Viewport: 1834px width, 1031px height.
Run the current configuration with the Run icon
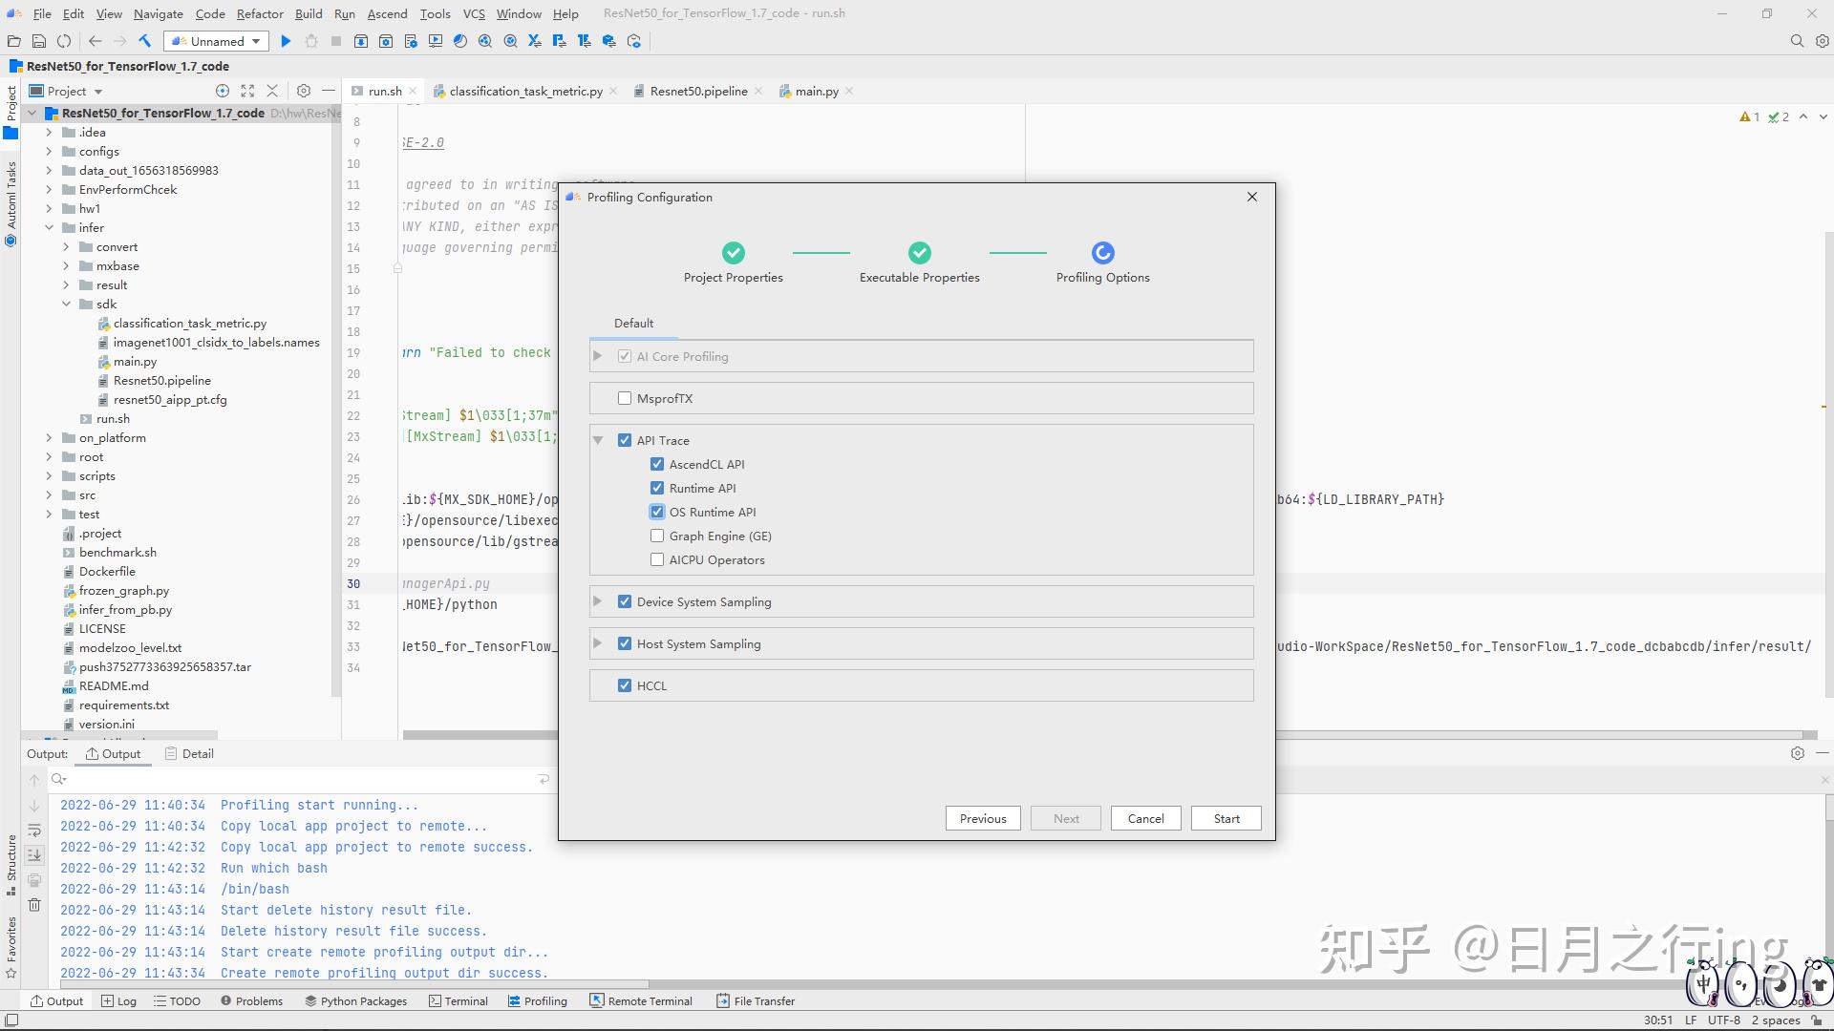click(286, 41)
